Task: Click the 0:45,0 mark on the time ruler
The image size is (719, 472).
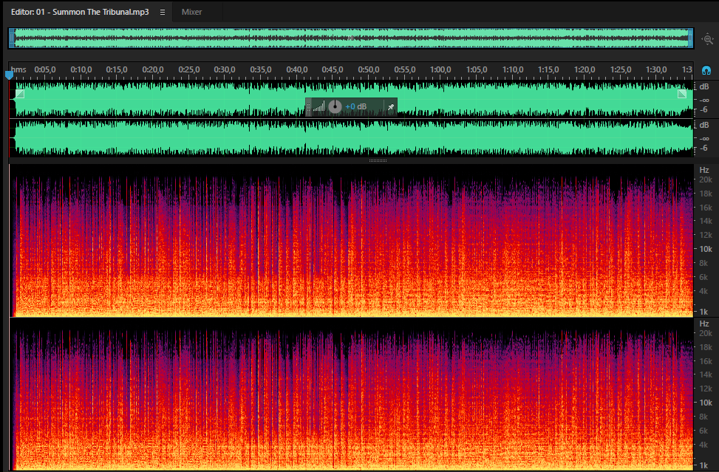Action: tap(333, 69)
